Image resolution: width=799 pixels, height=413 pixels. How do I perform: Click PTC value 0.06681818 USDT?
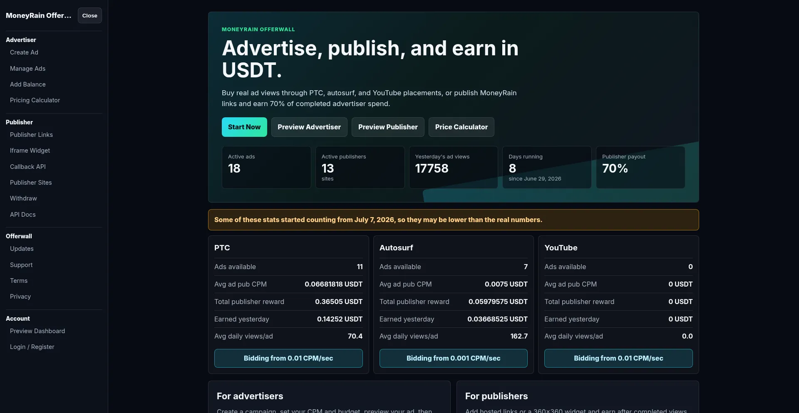point(334,284)
